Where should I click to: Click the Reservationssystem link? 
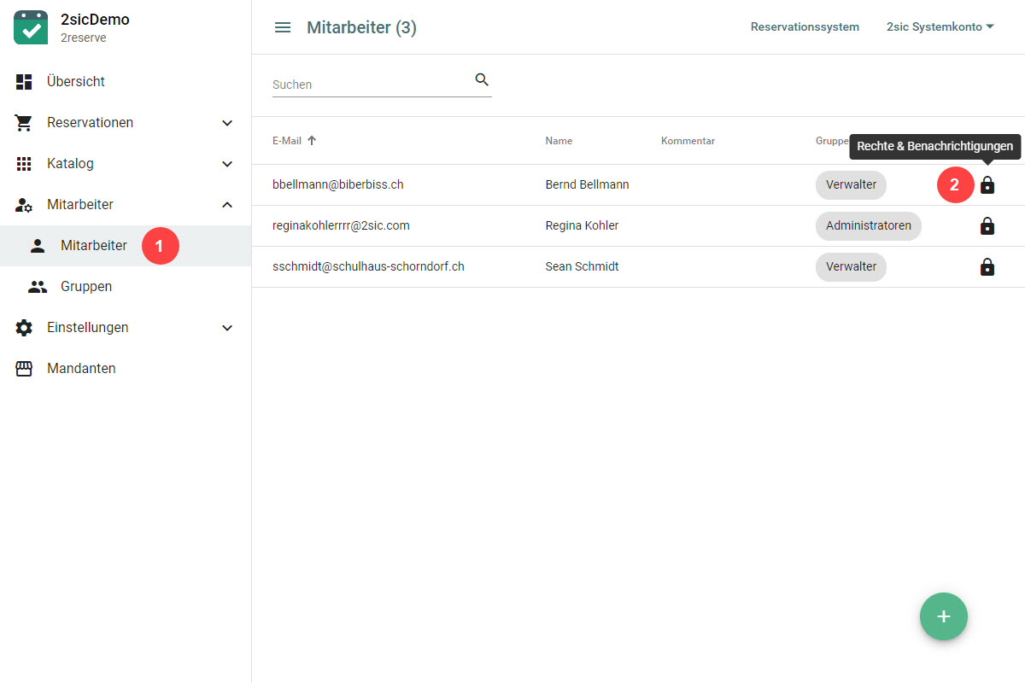(805, 27)
